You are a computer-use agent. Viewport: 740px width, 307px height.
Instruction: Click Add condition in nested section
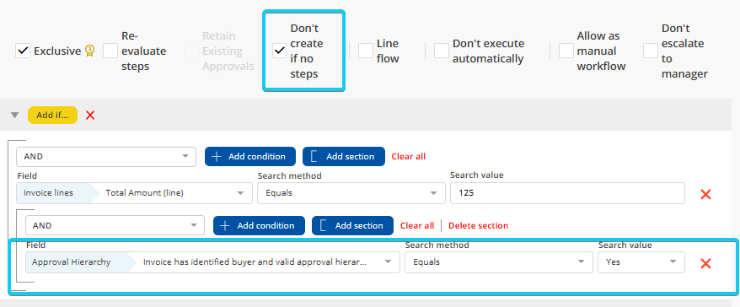tap(259, 225)
